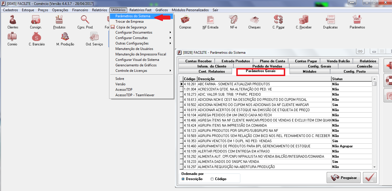Click the Pesquisar button
Screen dimensions: 392x191
click(343, 178)
